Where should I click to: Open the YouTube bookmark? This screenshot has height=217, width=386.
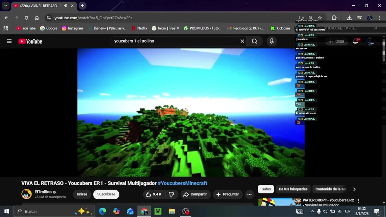(26, 28)
